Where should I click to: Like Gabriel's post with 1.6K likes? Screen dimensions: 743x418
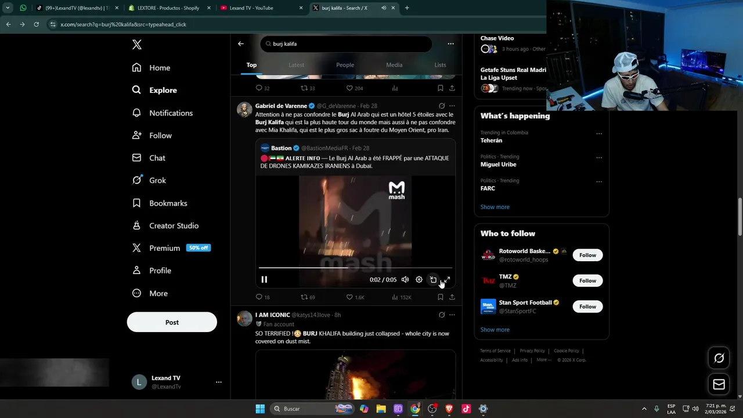point(355,297)
